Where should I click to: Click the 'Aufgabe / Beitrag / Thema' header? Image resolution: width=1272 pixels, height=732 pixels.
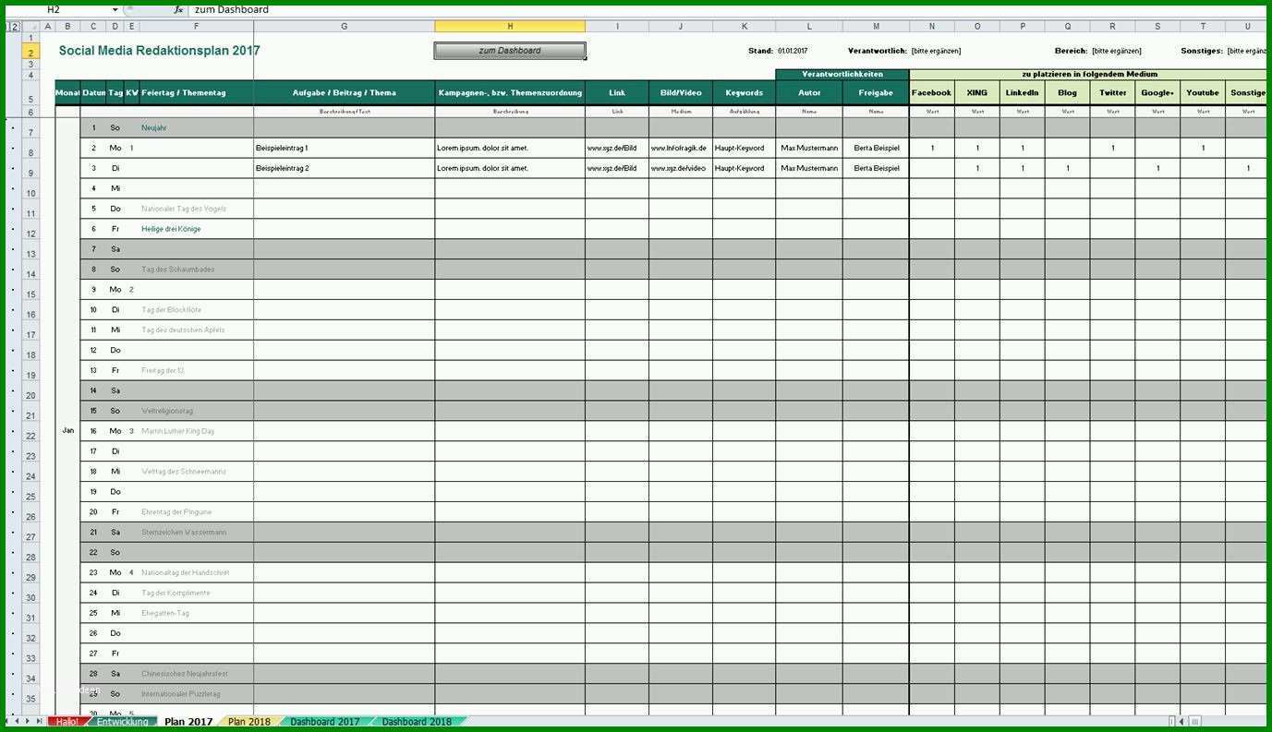pyautogui.click(x=344, y=92)
